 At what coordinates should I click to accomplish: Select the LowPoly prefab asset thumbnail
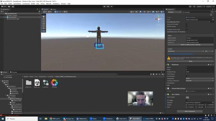click(46, 83)
